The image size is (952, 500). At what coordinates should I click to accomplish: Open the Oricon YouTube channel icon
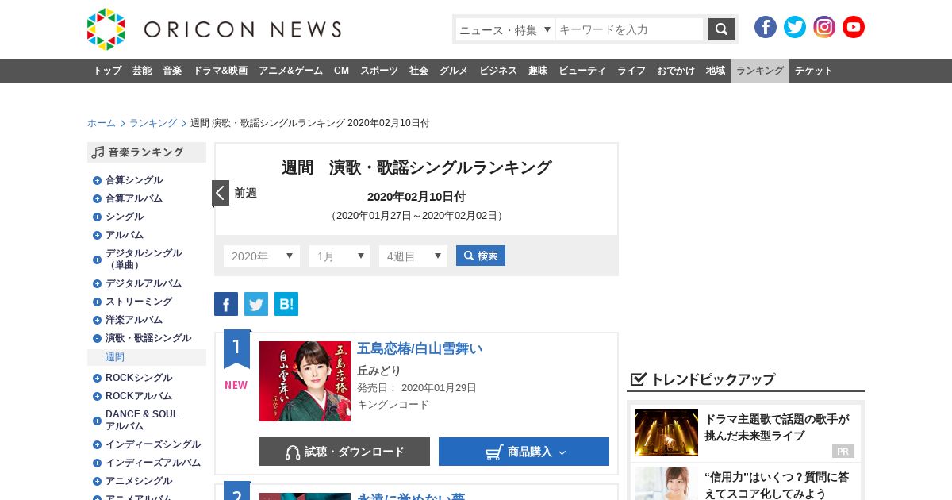coord(854,27)
